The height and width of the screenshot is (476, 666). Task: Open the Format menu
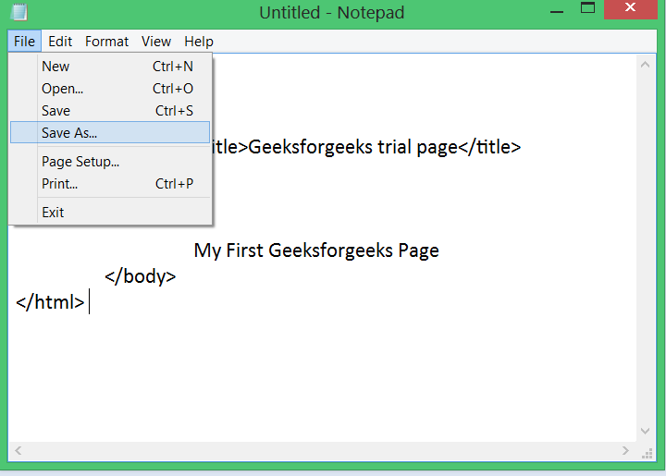(106, 42)
